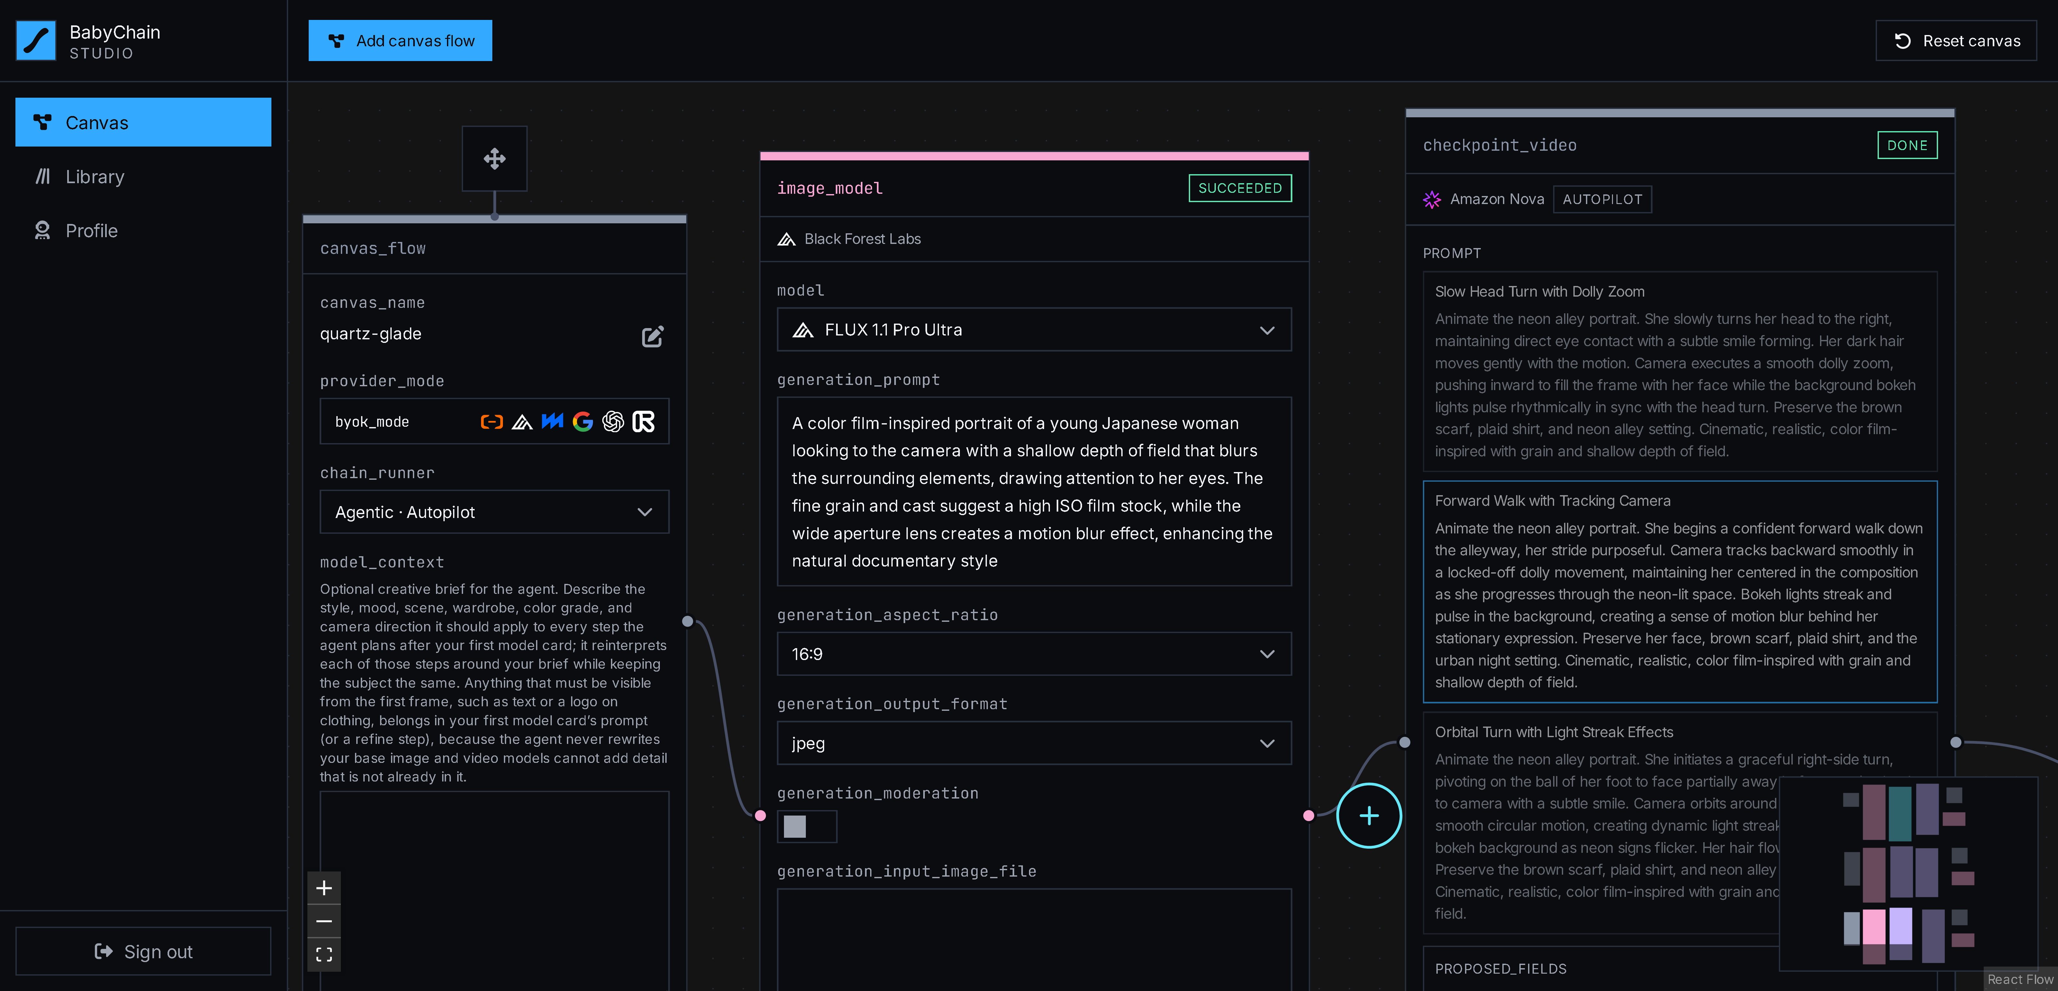
Task: Click the image_model input connector handle
Action: [760, 815]
